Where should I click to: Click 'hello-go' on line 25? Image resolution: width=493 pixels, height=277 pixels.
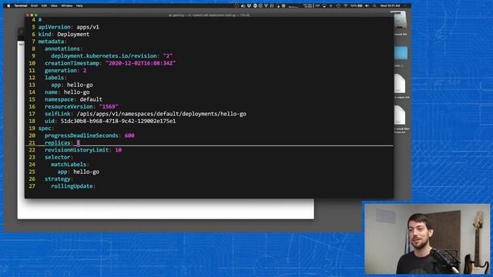point(86,172)
